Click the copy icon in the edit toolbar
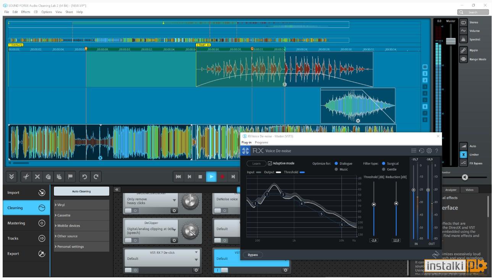492x280 pixels. pyautogui.click(x=48, y=177)
